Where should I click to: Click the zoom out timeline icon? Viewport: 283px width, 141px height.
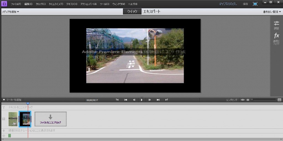coord(248,100)
